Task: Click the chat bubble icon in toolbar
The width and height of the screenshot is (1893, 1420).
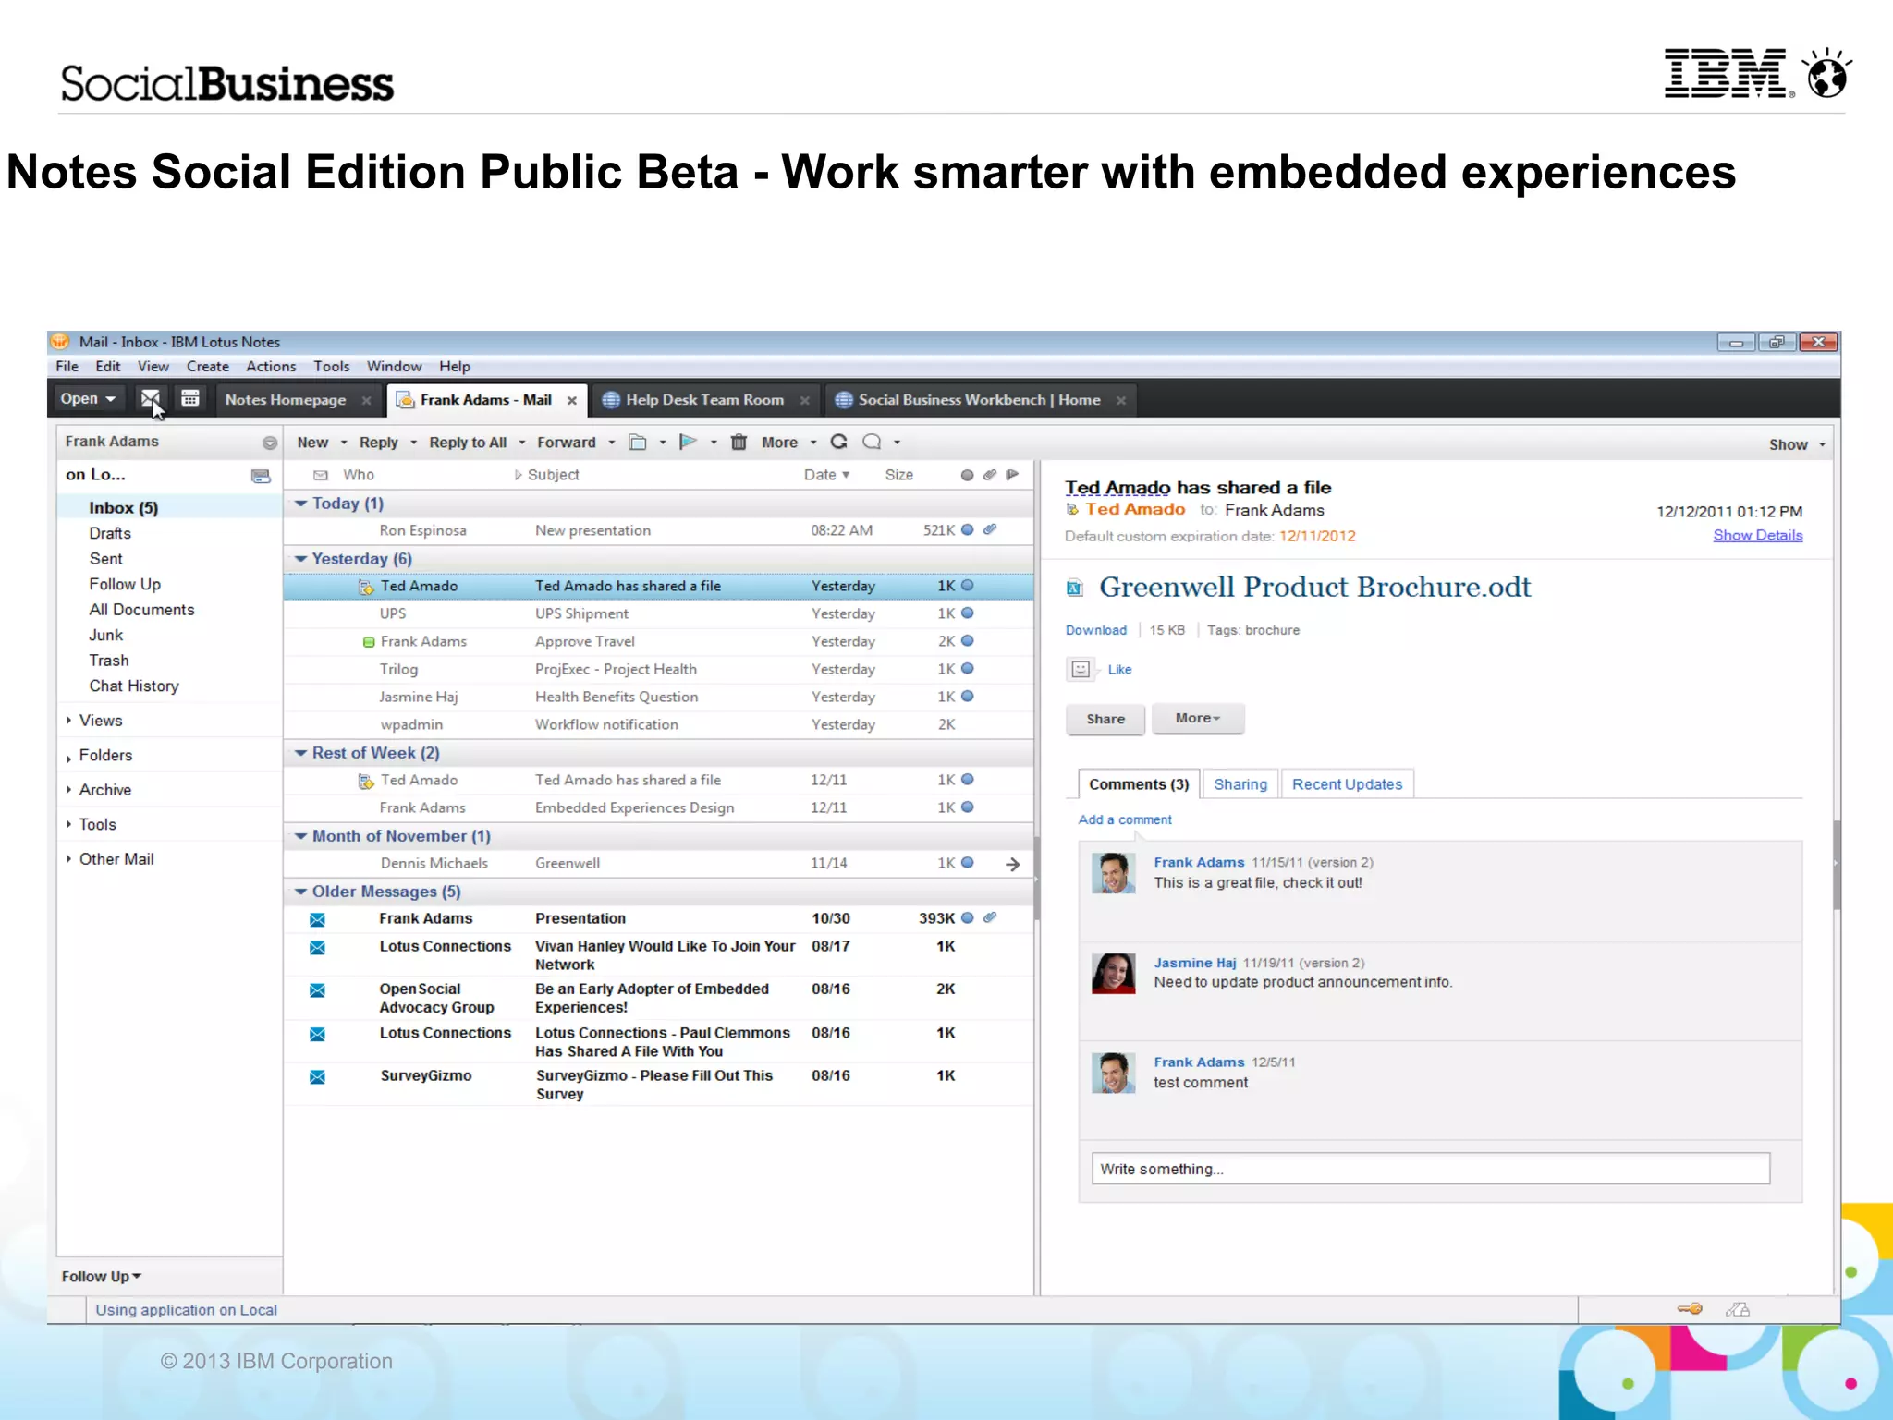Action: [872, 443]
